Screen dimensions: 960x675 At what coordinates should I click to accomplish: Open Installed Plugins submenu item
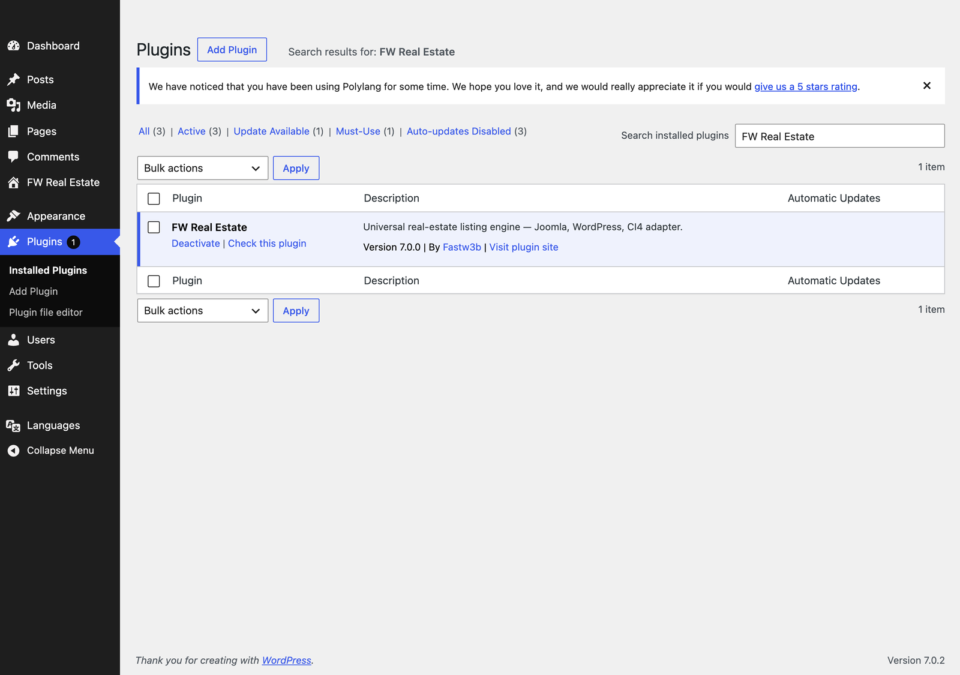[48, 270]
